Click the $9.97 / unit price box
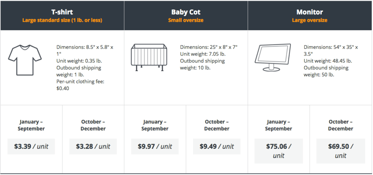The width and height of the screenshot is (373, 175). click(x=155, y=147)
